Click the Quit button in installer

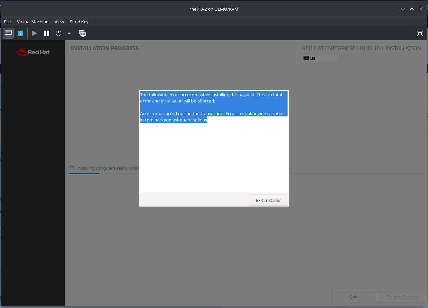coord(353,297)
